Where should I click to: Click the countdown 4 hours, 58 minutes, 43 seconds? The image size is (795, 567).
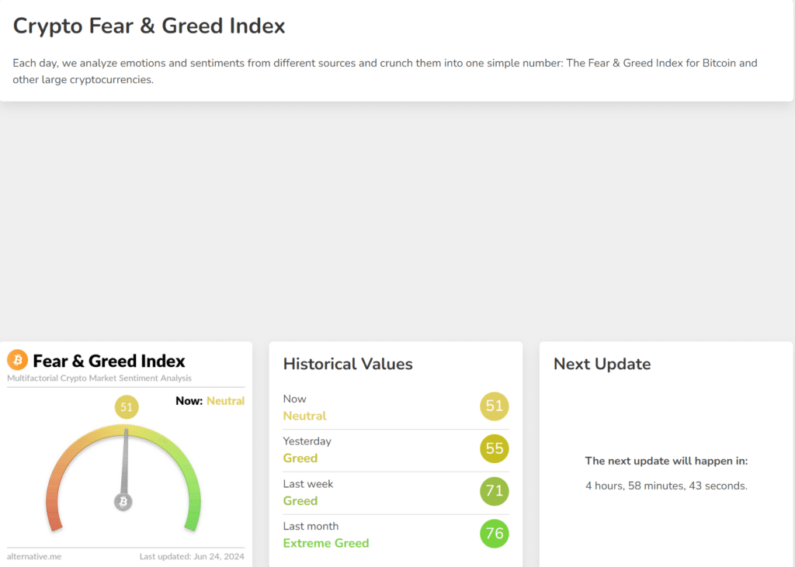point(666,486)
